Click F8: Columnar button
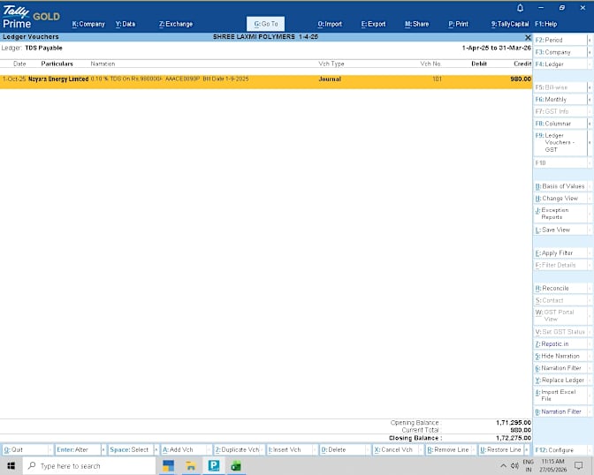The width and height of the screenshot is (594, 475). (x=560, y=124)
